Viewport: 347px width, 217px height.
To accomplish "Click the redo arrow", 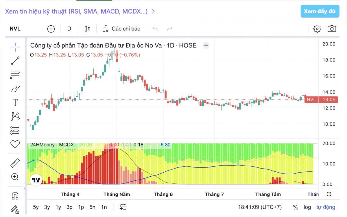I will (x=170, y=29).
